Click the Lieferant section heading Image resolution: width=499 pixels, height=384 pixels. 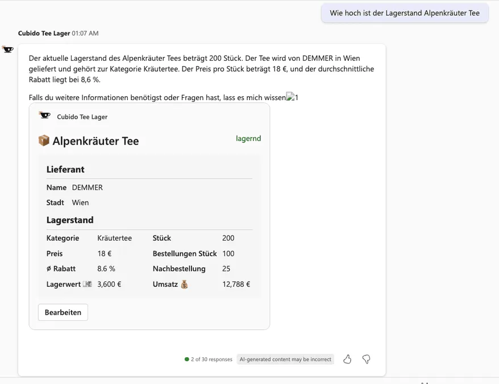65,170
